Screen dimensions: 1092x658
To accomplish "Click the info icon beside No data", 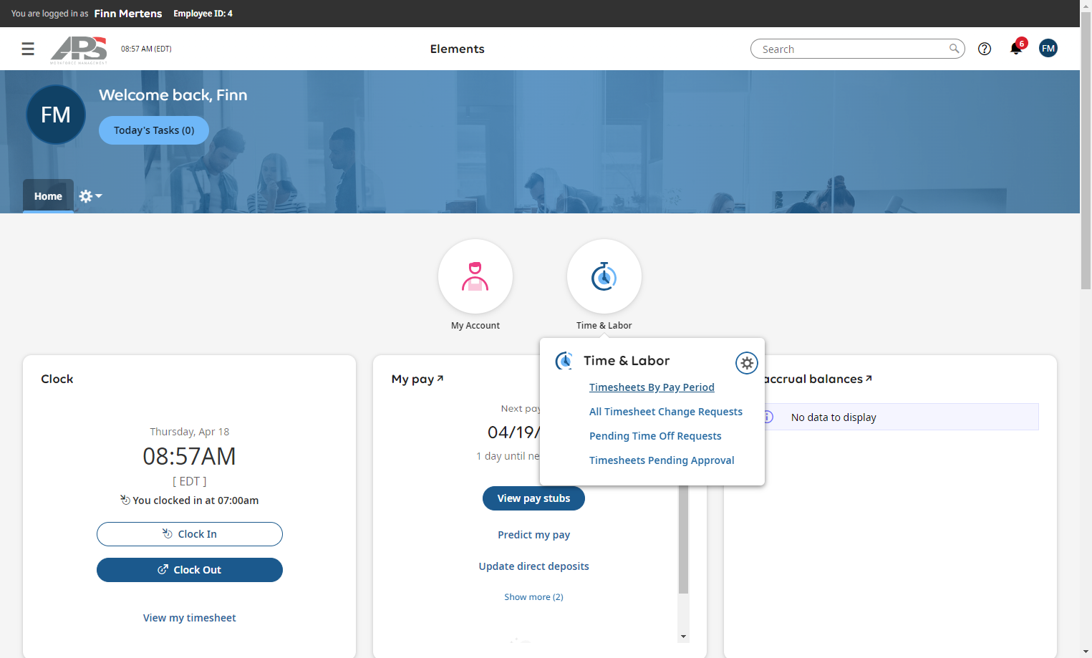I will click(x=768, y=417).
